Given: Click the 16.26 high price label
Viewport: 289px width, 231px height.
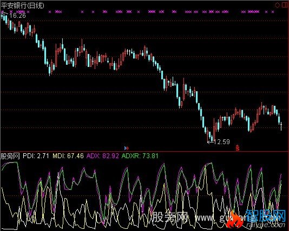Looking at the screenshot, I should pos(17,16).
